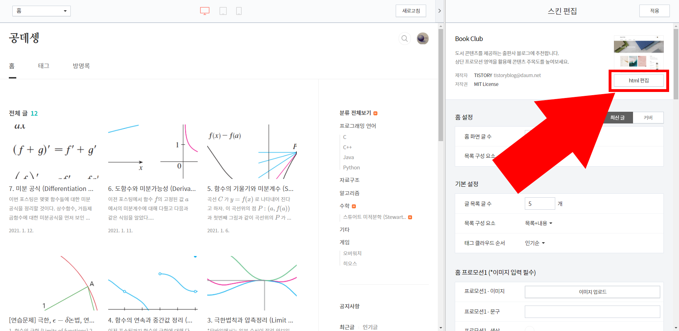Open 알고리즘 category
This screenshot has height=331, width=679.
[x=349, y=193]
